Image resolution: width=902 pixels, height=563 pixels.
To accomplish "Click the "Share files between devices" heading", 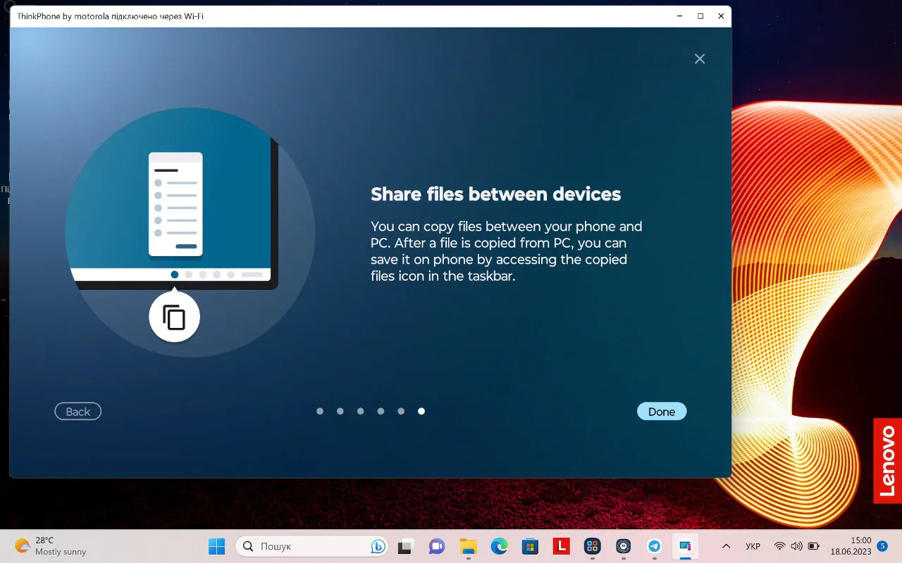I will (x=496, y=194).
